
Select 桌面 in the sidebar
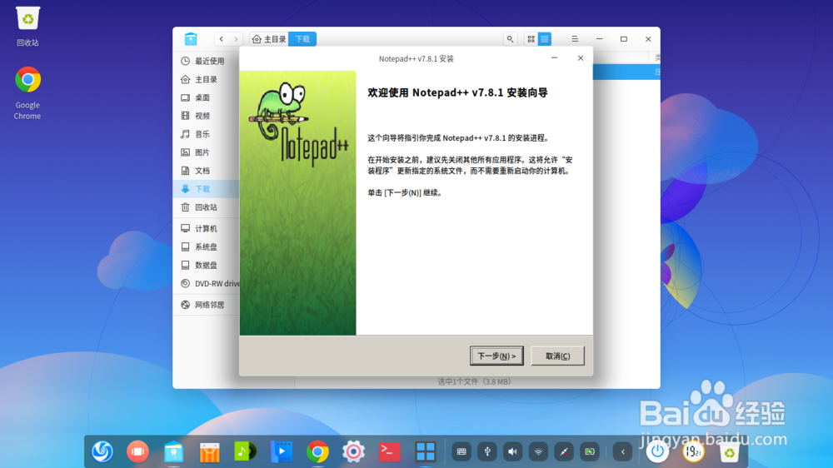pos(206,97)
